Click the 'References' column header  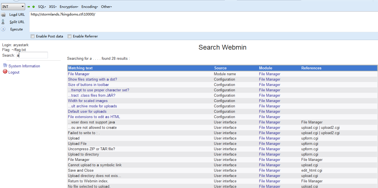(311, 68)
